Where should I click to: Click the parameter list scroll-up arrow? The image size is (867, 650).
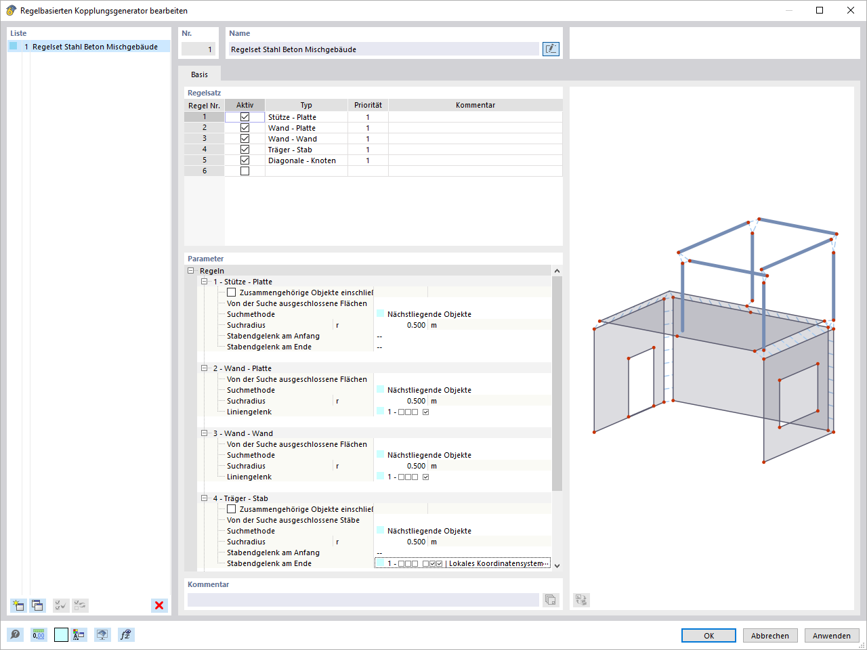(557, 271)
